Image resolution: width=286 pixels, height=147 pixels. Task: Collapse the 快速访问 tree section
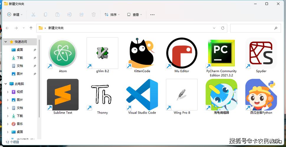pos(6,42)
